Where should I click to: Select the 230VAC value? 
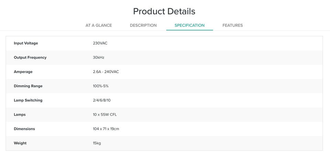[x=100, y=43]
